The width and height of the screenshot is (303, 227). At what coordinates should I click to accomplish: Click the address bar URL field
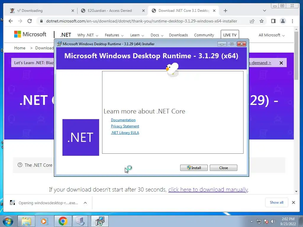click(x=141, y=21)
